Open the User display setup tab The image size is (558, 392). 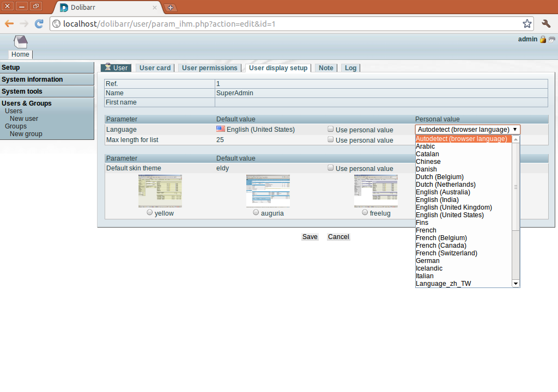(278, 68)
